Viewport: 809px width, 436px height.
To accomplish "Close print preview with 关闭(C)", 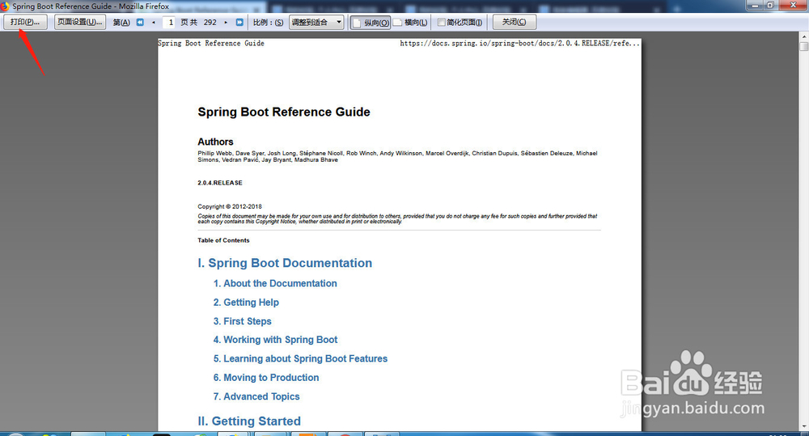I will click(x=515, y=22).
